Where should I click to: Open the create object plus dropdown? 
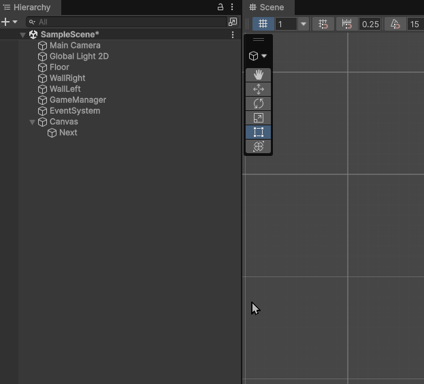[x=9, y=22]
